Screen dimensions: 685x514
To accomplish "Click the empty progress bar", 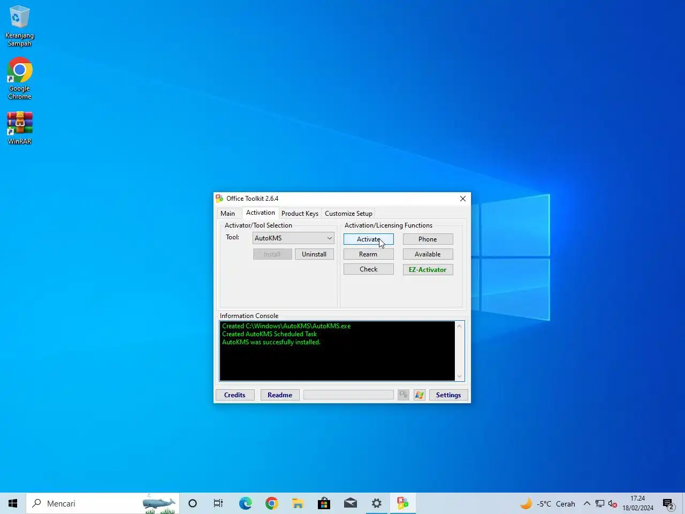I will (348, 395).
